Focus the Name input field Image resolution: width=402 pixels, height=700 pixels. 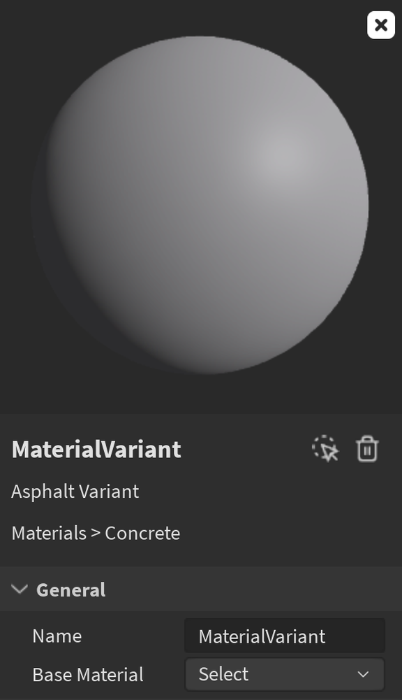pyautogui.click(x=284, y=636)
